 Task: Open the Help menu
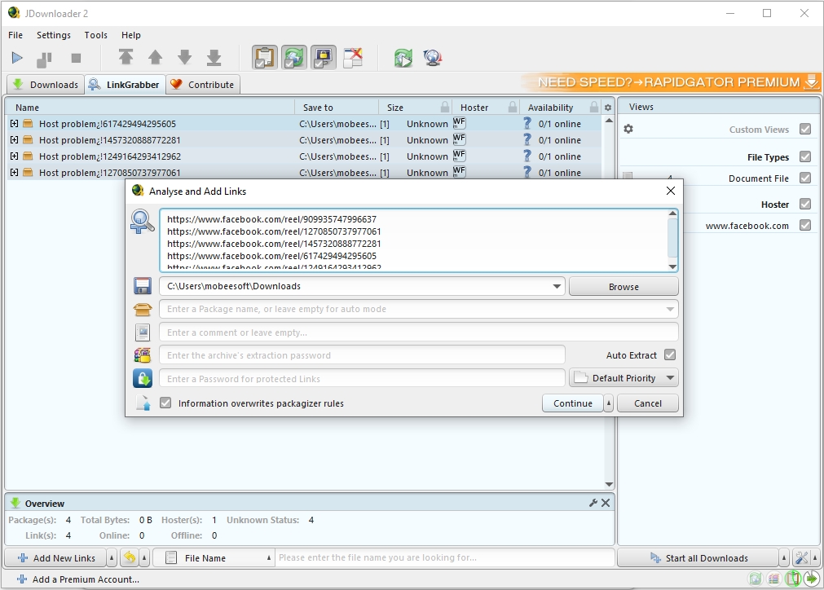coord(131,35)
